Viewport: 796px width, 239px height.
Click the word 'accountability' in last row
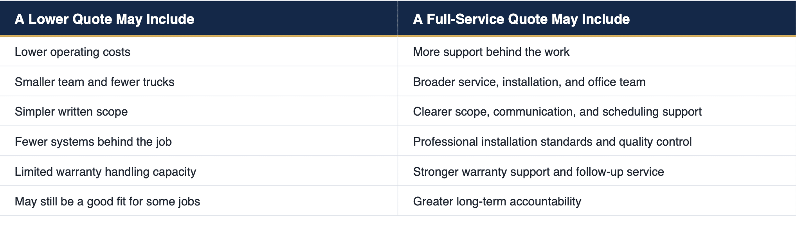(x=545, y=202)
